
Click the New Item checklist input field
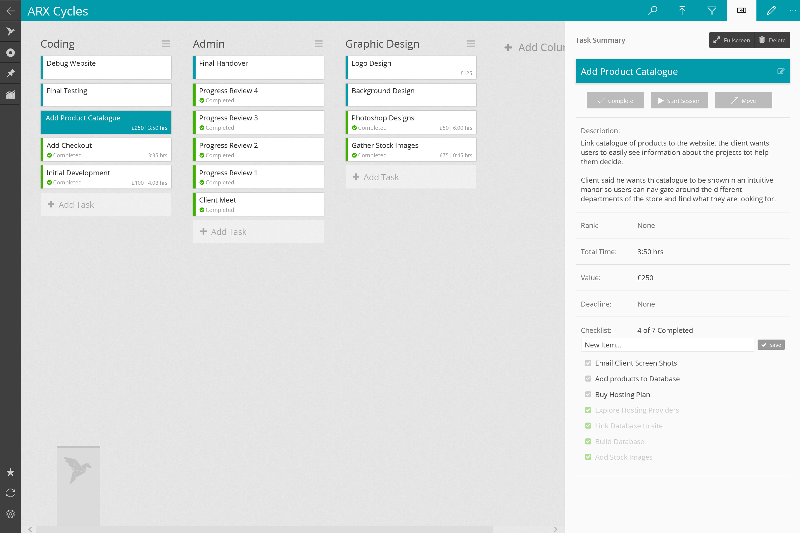pyautogui.click(x=667, y=345)
